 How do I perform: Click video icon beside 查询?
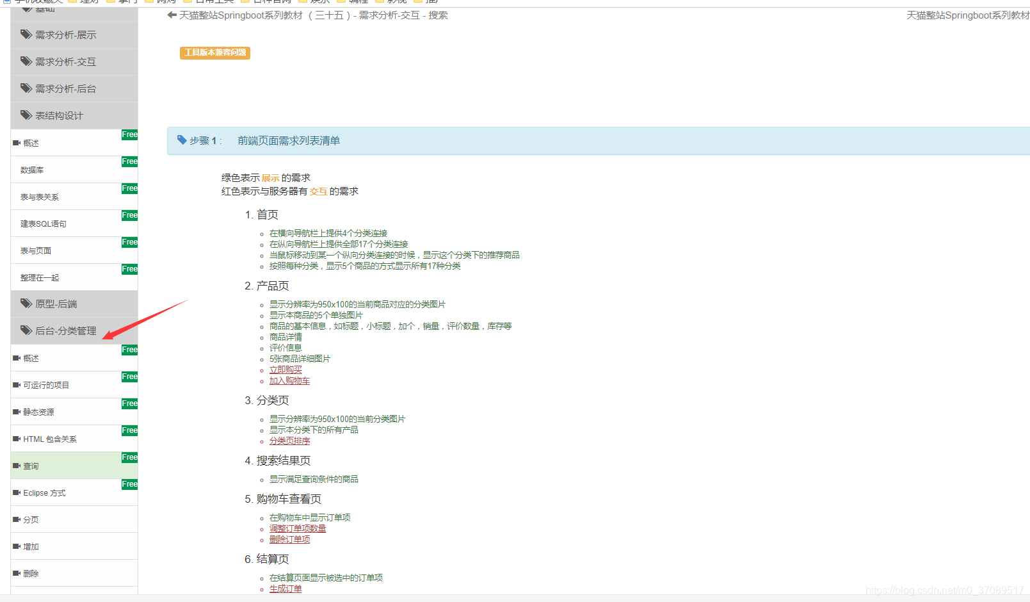point(17,466)
